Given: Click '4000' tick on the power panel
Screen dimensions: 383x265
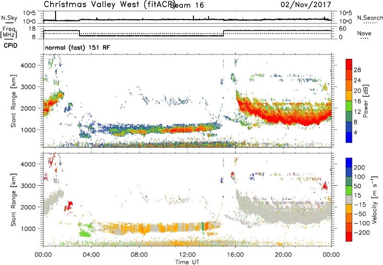Looking at the screenshot, I should tap(28, 66).
